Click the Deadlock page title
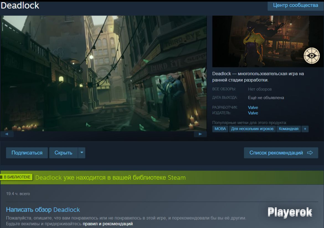The image size is (324, 228). click(20, 5)
